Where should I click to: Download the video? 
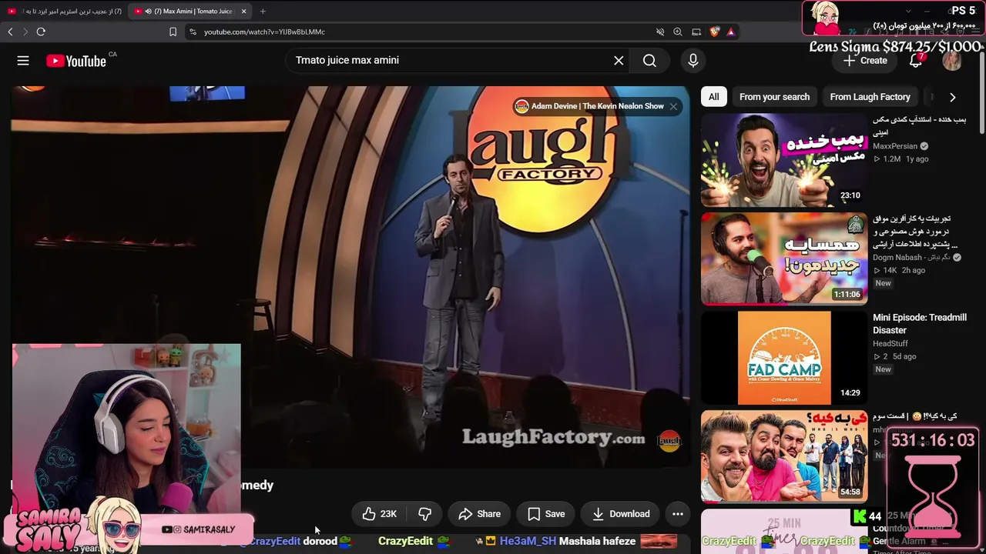pos(621,514)
